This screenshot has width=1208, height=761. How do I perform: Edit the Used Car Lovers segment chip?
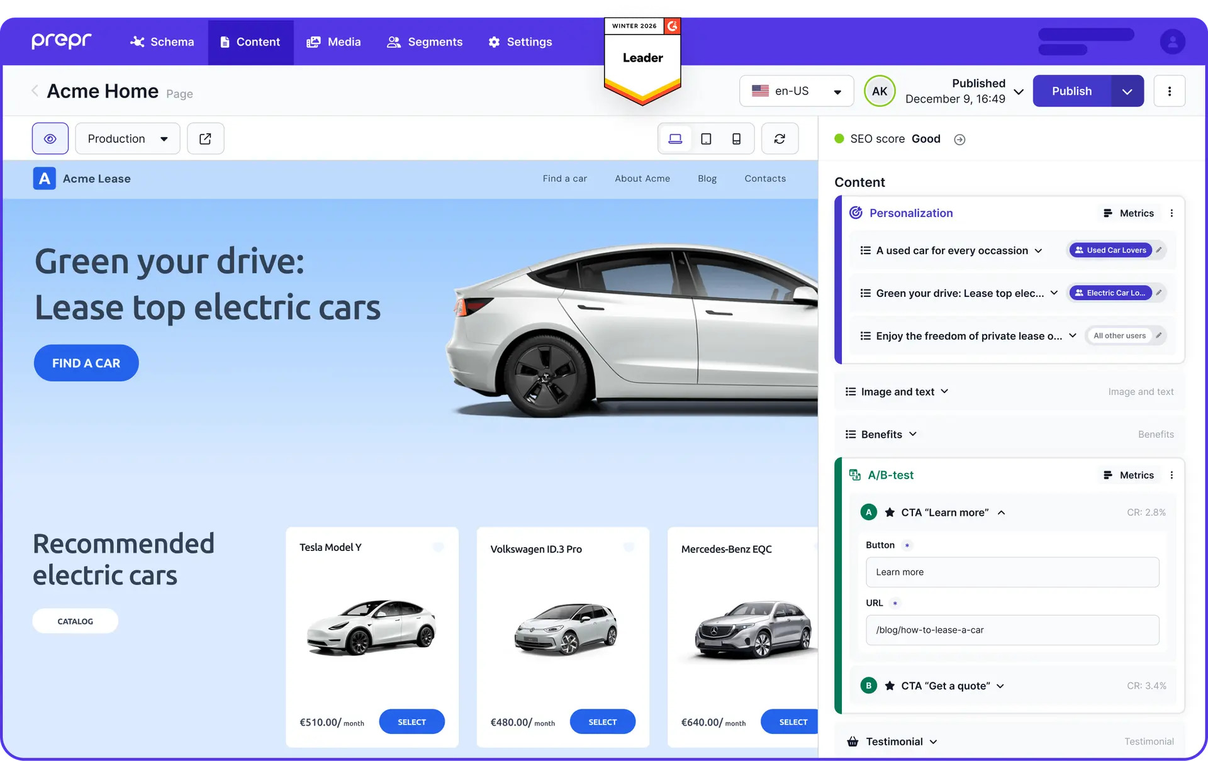1160,250
